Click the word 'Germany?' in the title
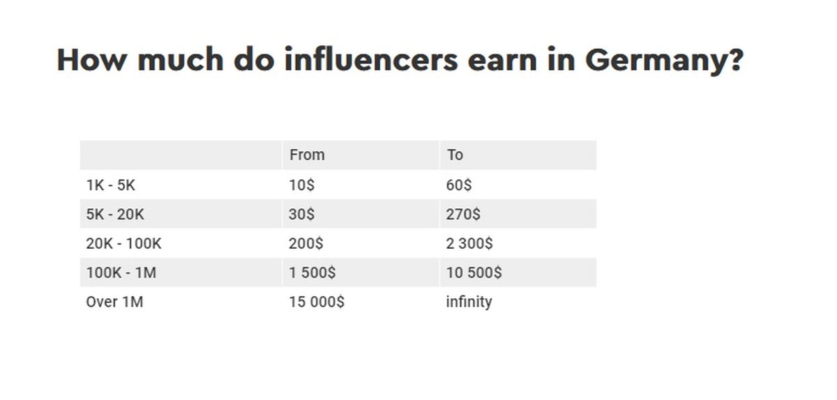 point(664,61)
